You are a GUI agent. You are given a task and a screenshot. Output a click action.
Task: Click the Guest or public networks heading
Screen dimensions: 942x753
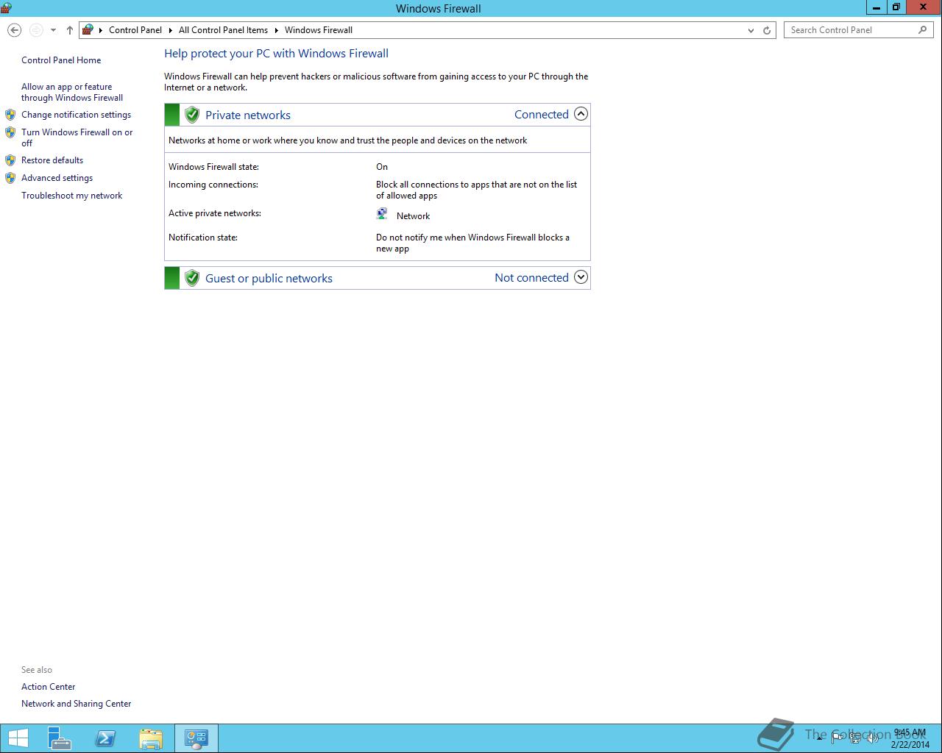click(x=269, y=279)
